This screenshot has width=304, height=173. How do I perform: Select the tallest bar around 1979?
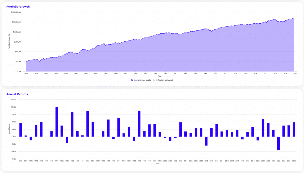[x=56, y=121]
